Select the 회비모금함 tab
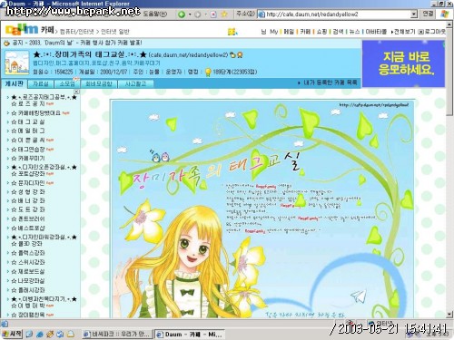Viewport: 454px width, 340px height. (99, 84)
